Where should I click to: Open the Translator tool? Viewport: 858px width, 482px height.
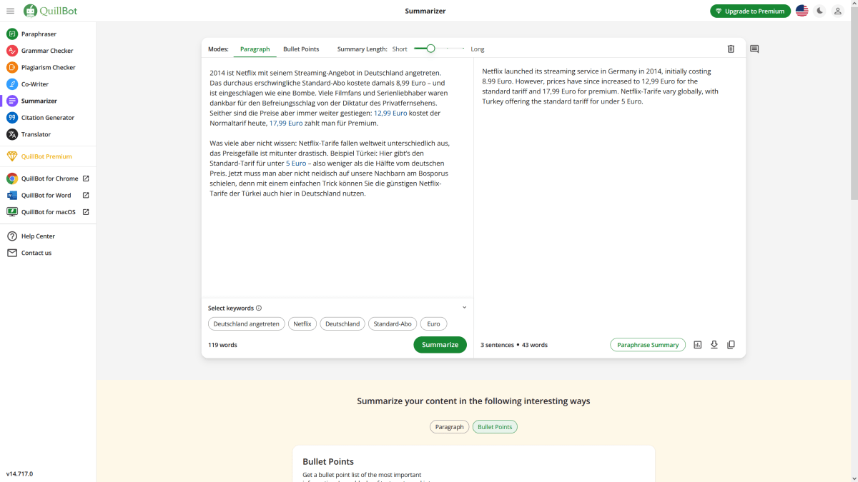tap(34, 134)
